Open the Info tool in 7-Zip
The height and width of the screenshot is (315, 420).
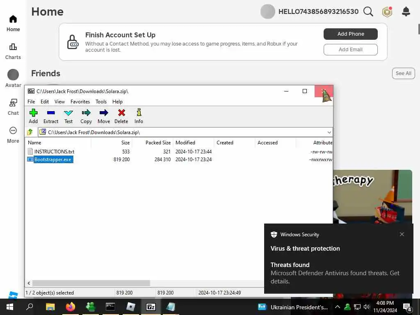139,116
